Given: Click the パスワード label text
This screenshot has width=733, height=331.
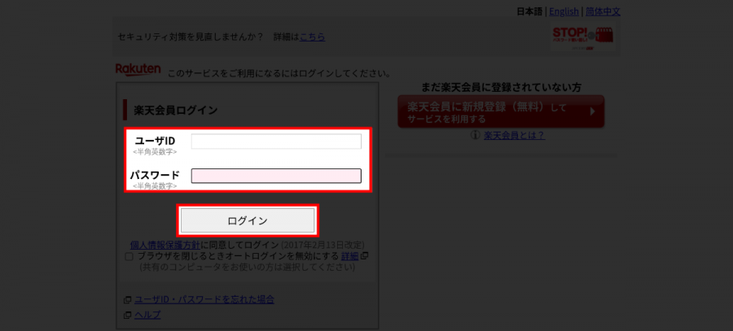Looking at the screenshot, I should pos(155,175).
